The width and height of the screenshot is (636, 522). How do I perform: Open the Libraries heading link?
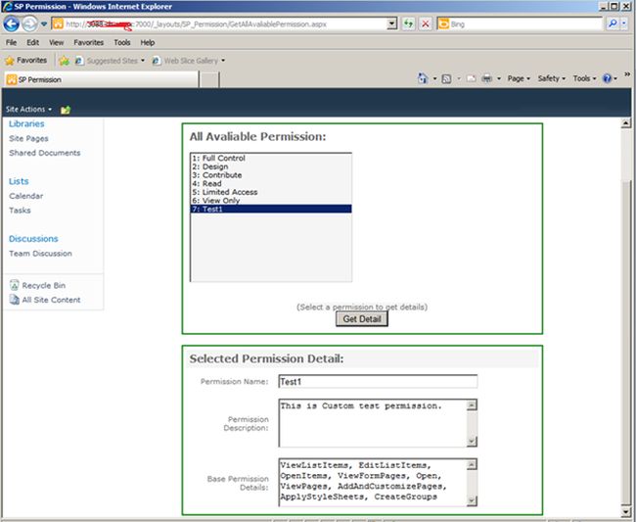click(26, 123)
